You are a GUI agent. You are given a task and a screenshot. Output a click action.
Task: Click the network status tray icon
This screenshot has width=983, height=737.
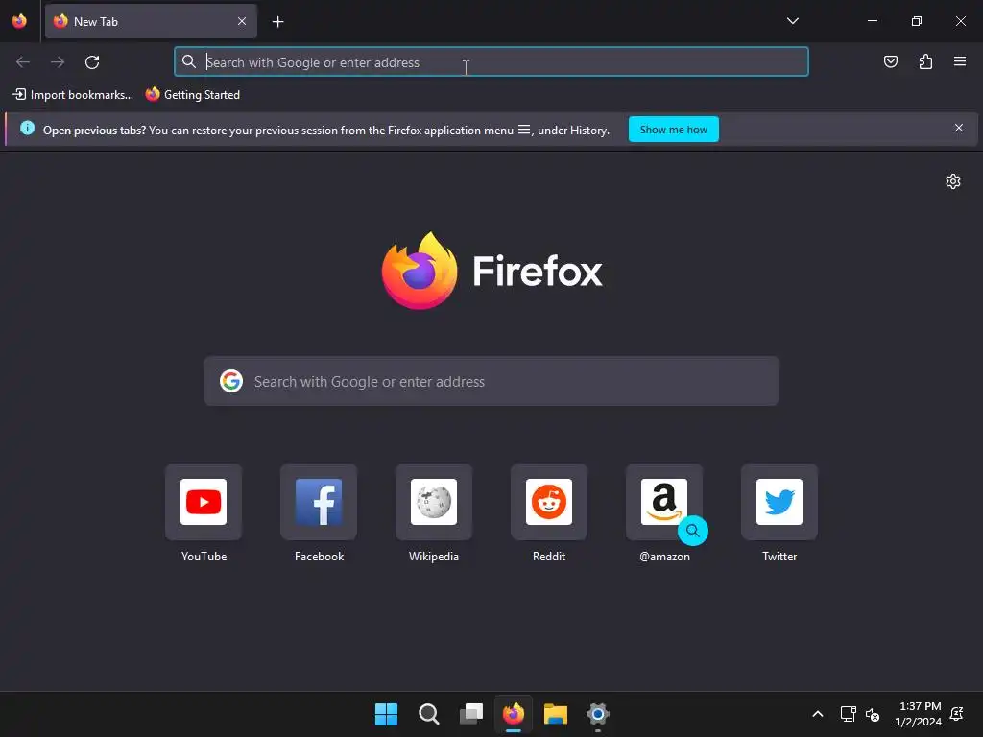pyautogui.click(x=849, y=714)
